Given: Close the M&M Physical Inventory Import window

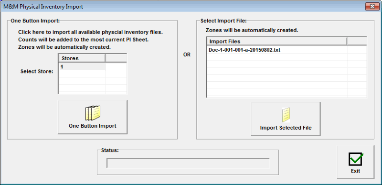Looking at the screenshot, I should coord(372,7).
